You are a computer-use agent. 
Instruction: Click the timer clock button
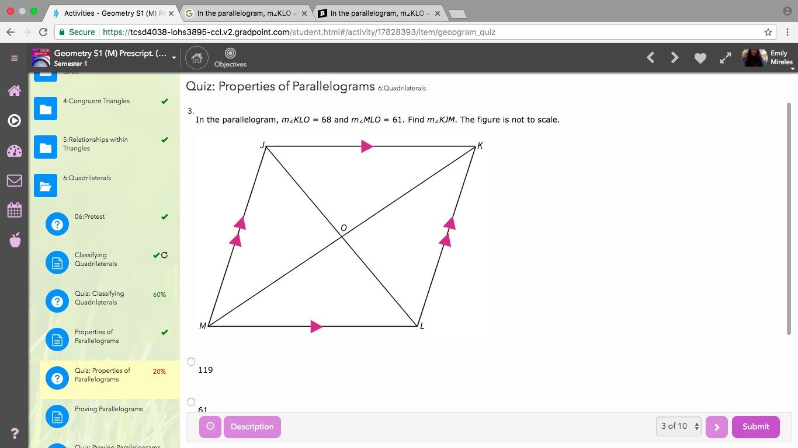pos(210,426)
